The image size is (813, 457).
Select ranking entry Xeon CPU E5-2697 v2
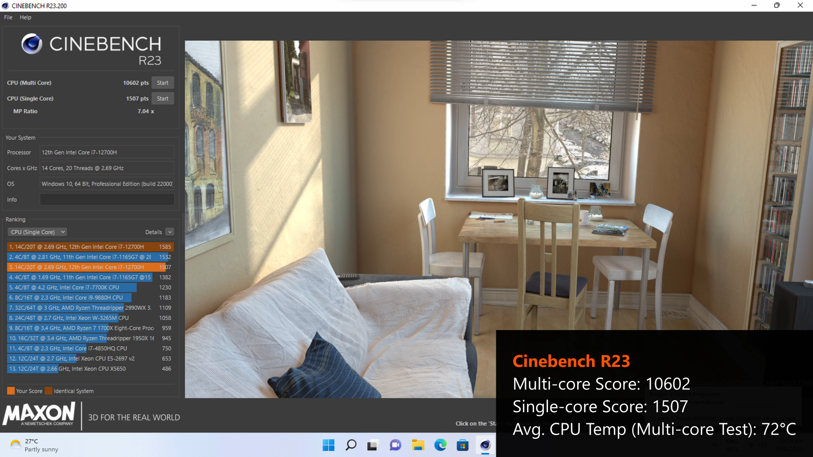(x=90, y=358)
